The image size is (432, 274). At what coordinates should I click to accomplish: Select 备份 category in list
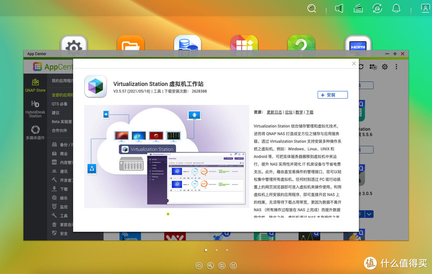click(x=62, y=145)
